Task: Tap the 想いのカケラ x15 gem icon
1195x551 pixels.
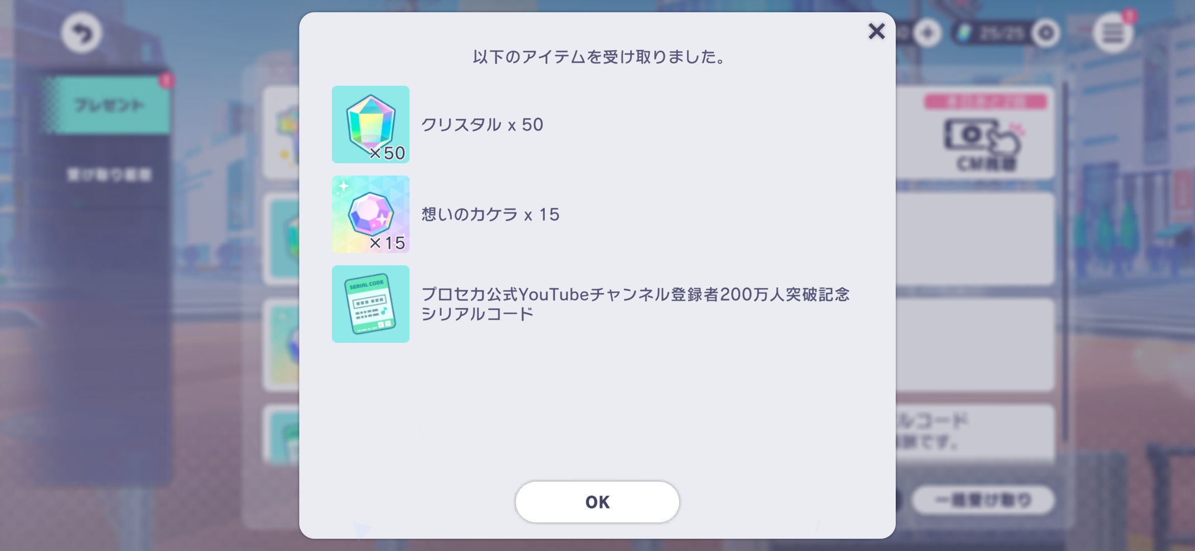Action: click(371, 214)
